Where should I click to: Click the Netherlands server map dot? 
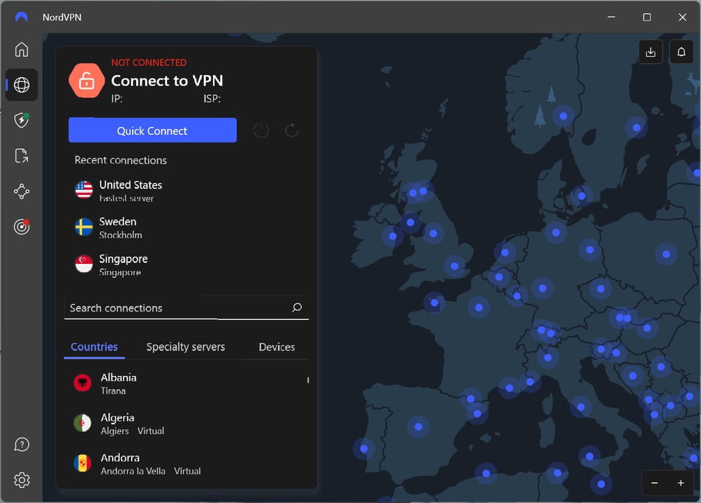505,253
